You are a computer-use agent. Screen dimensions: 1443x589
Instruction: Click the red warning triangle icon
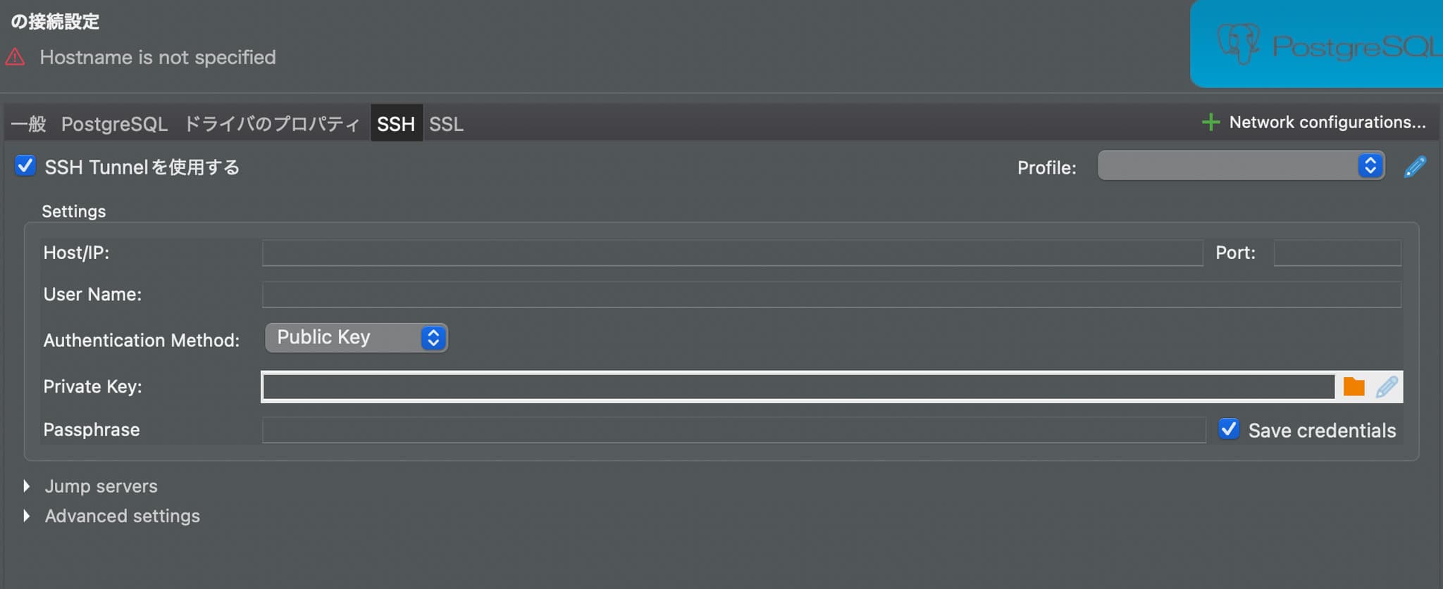click(15, 57)
